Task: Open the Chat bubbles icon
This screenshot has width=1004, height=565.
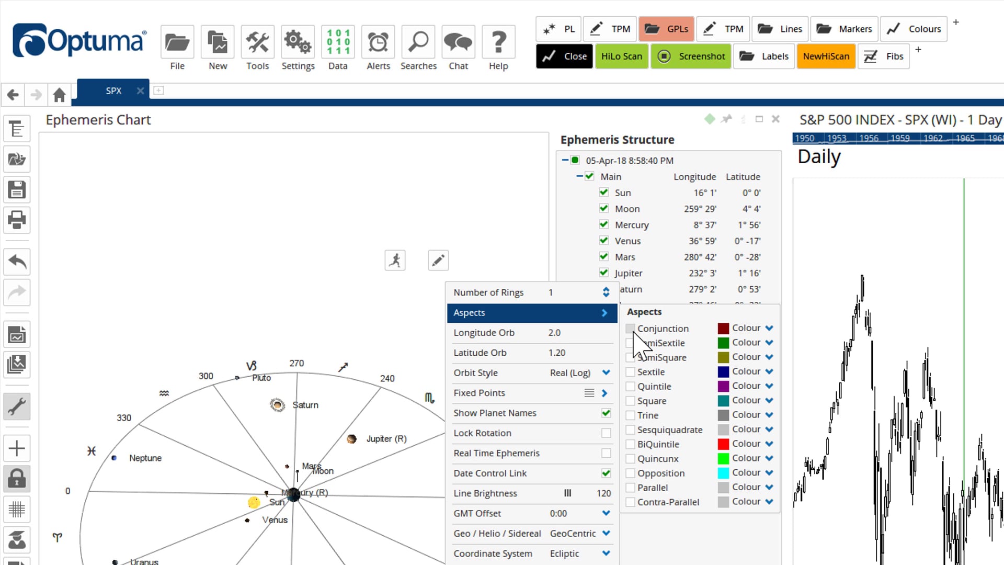Action: [x=458, y=42]
